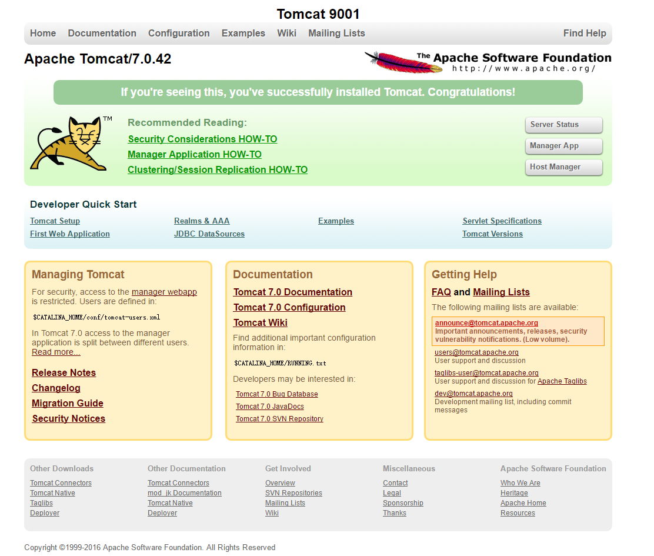
Task: Open Tomcat 7.0 Documentation link
Action: coord(293,292)
